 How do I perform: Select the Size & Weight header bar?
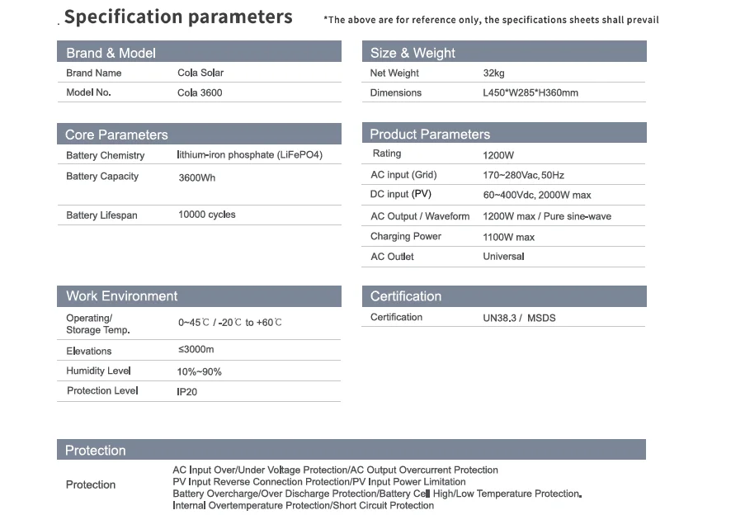(504, 51)
